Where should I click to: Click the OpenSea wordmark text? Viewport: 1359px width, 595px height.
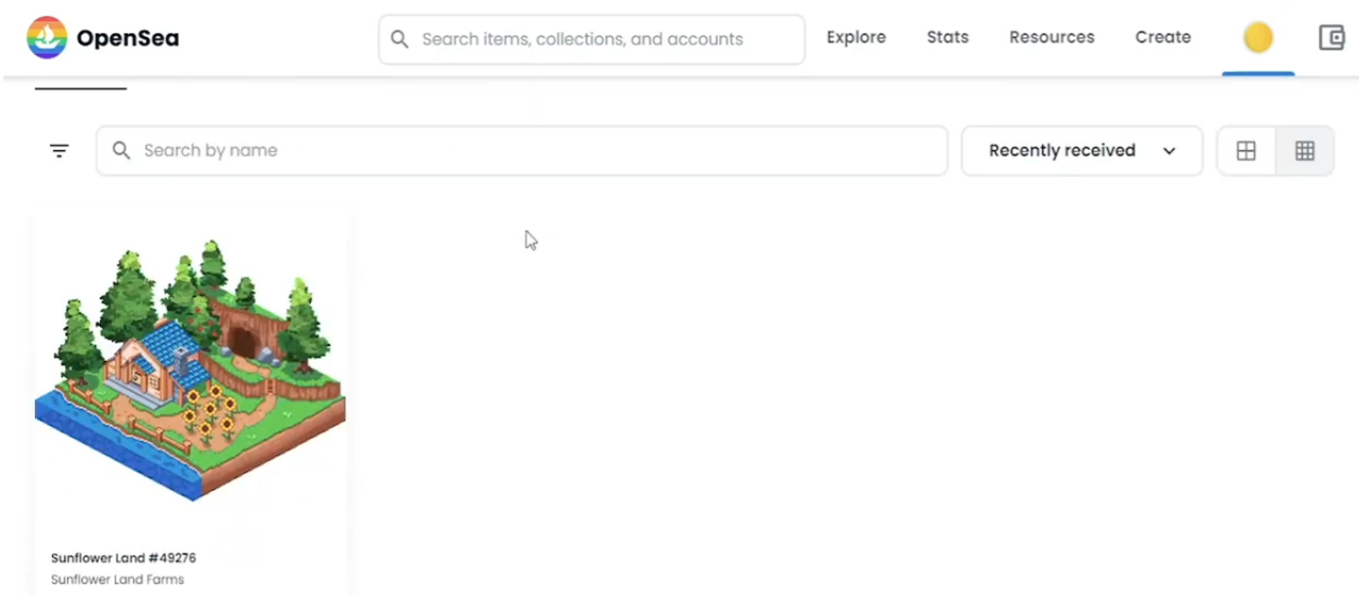[127, 38]
